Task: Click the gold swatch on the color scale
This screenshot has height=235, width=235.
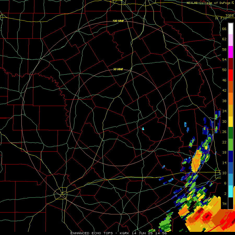Action: [231, 110]
